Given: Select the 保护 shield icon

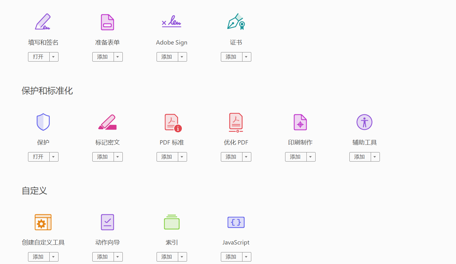Looking at the screenshot, I should [x=43, y=122].
